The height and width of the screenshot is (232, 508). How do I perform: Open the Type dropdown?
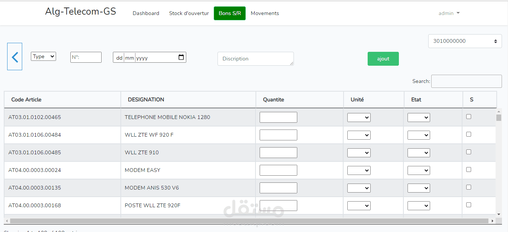pos(43,56)
